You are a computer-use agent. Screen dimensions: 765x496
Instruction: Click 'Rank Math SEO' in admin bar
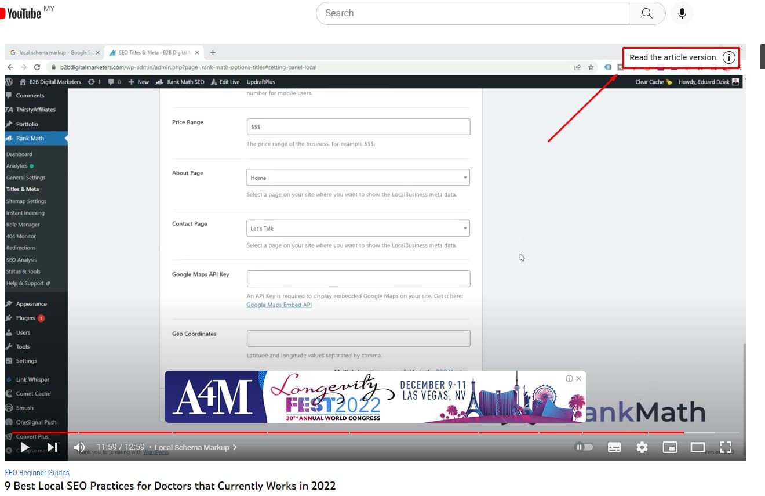(x=180, y=82)
